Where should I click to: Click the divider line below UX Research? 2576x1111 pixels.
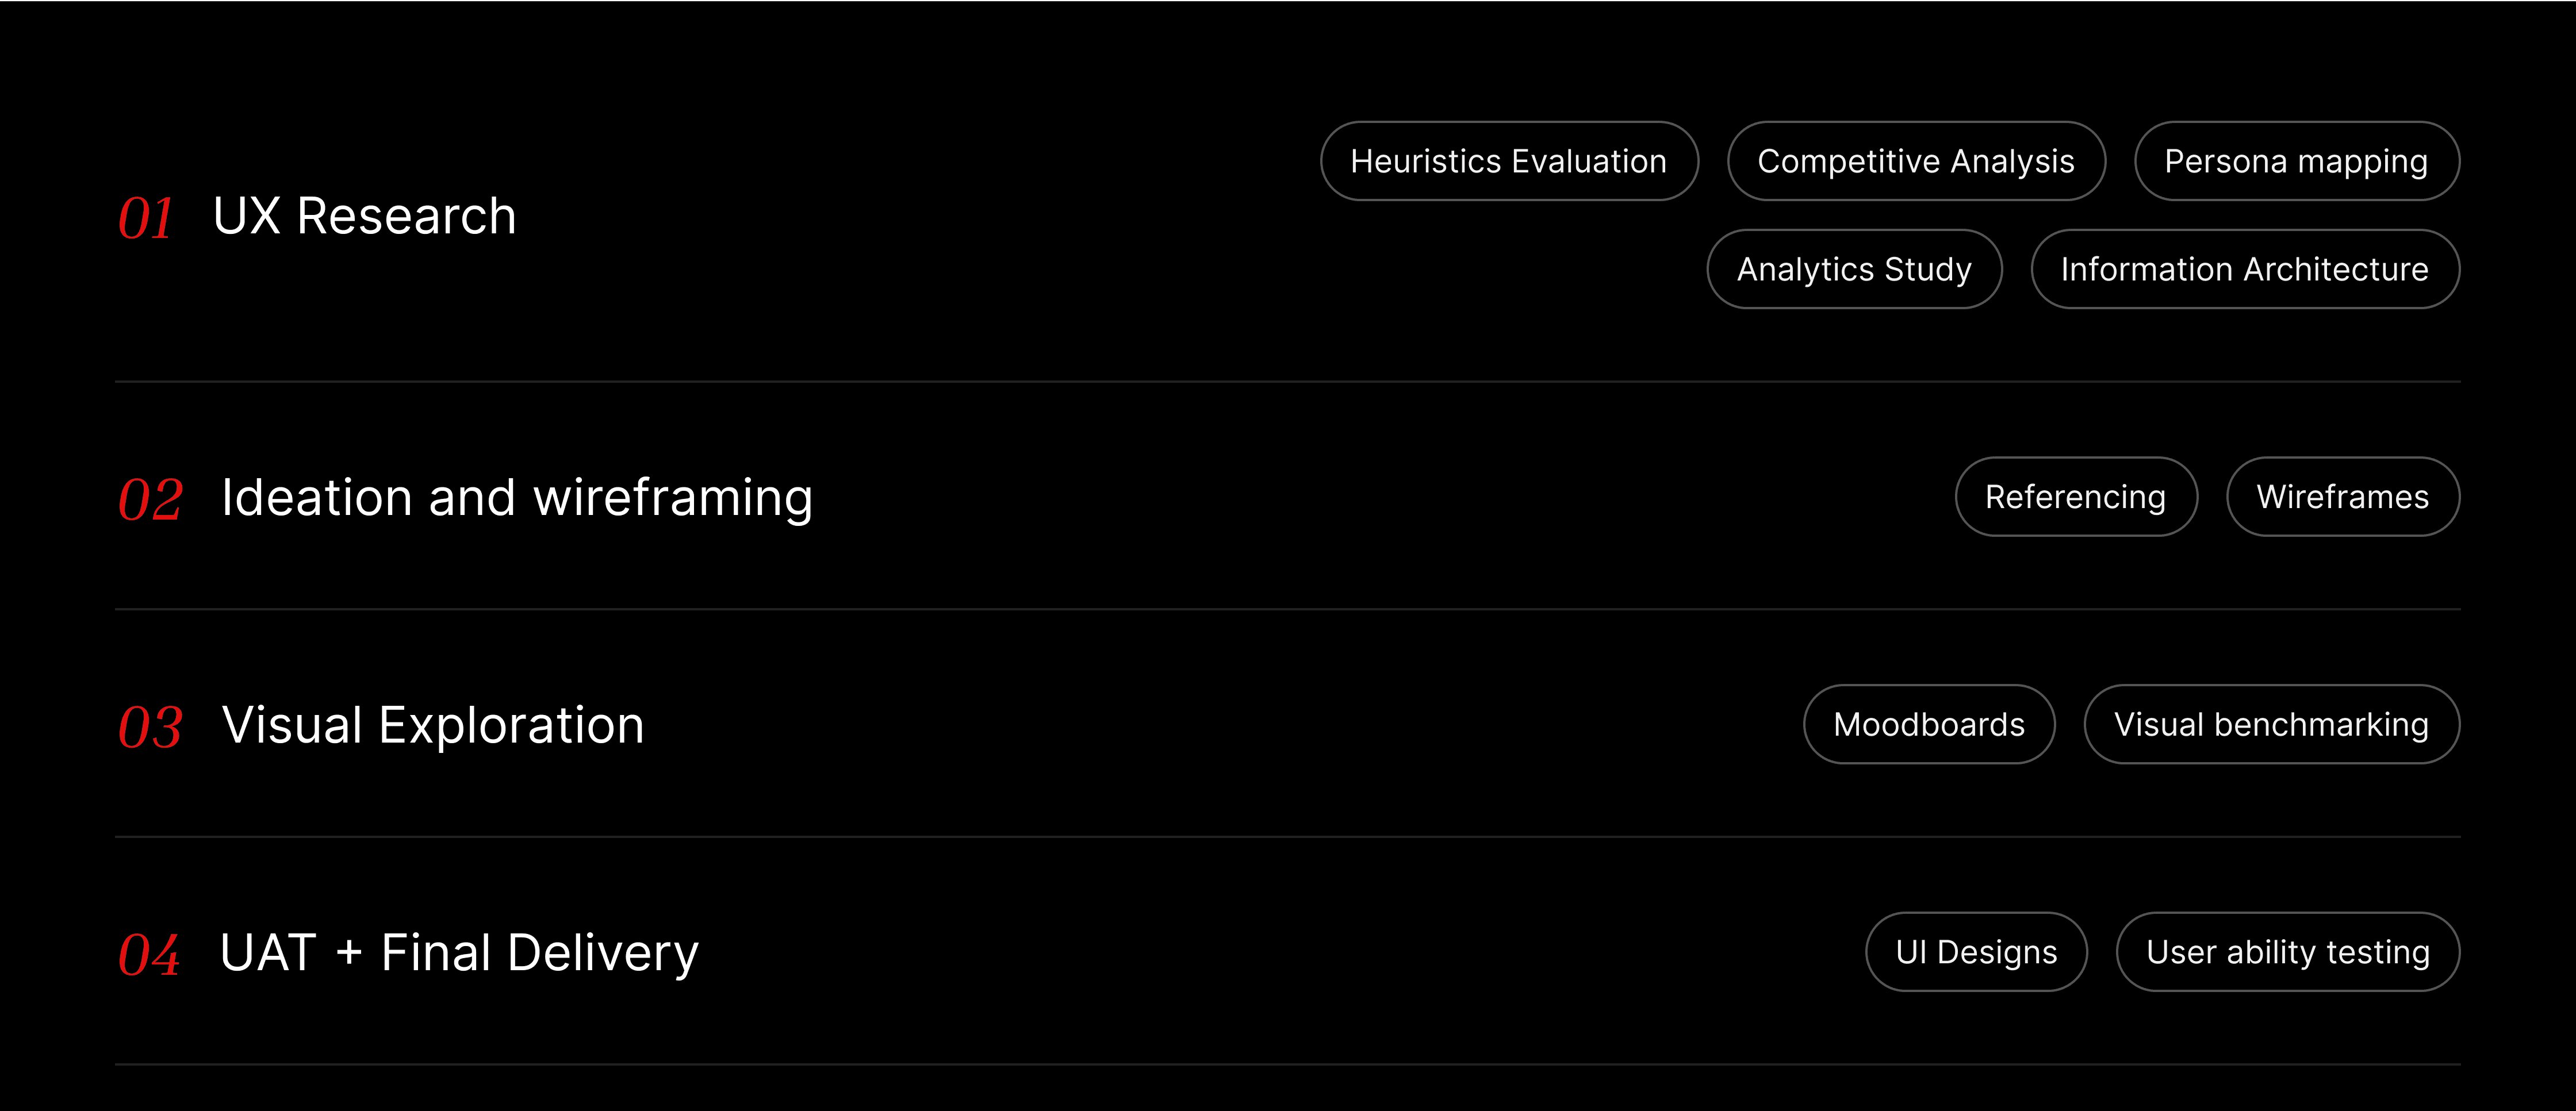[x=1288, y=381]
